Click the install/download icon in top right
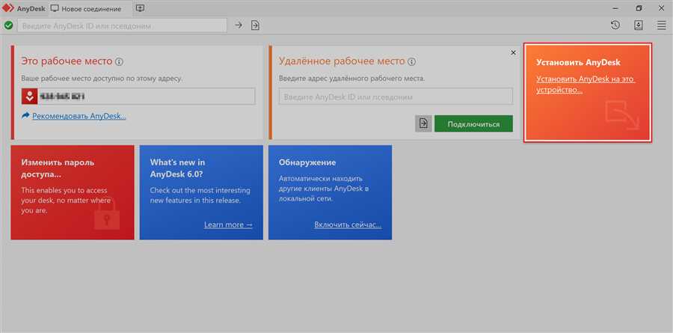The height and width of the screenshot is (333, 673). pos(639,25)
